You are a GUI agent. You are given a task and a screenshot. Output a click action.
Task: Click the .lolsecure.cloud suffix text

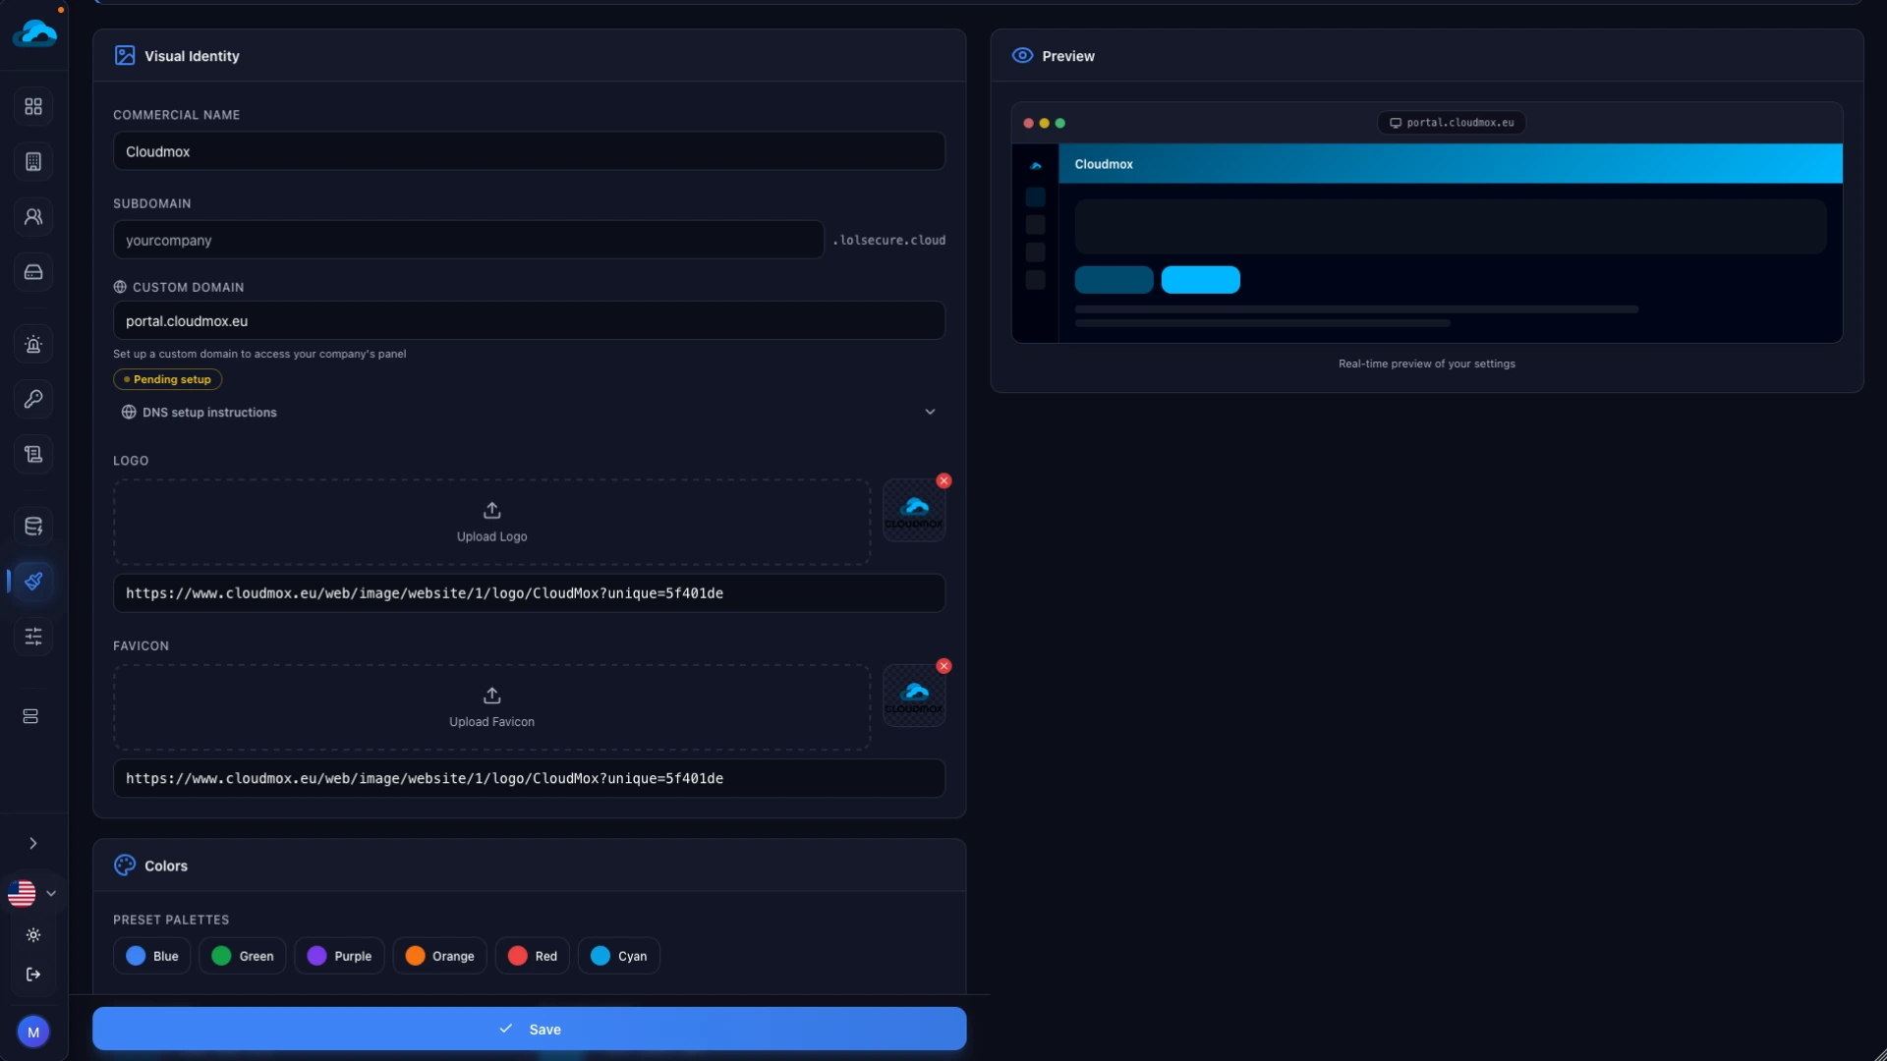[889, 240]
